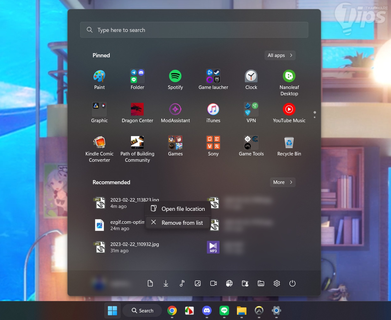Open the Sony folder group
This screenshot has height=320, width=391.
213,146
